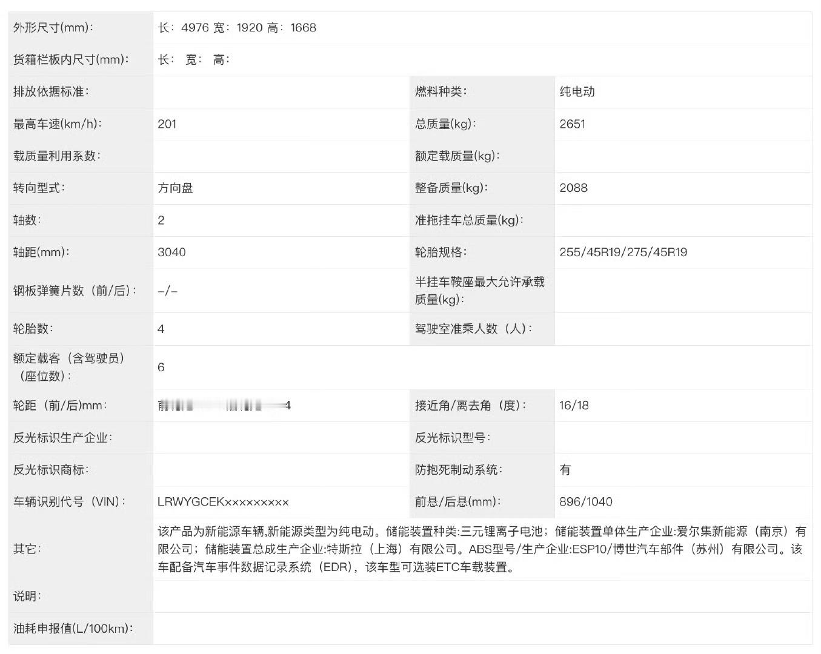Select the VIN value LRWYGCEK×××××××××
The height and width of the screenshot is (654, 821).
(223, 502)
